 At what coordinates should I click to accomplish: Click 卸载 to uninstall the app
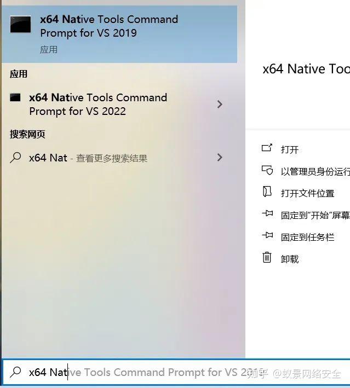coord(290,259)
